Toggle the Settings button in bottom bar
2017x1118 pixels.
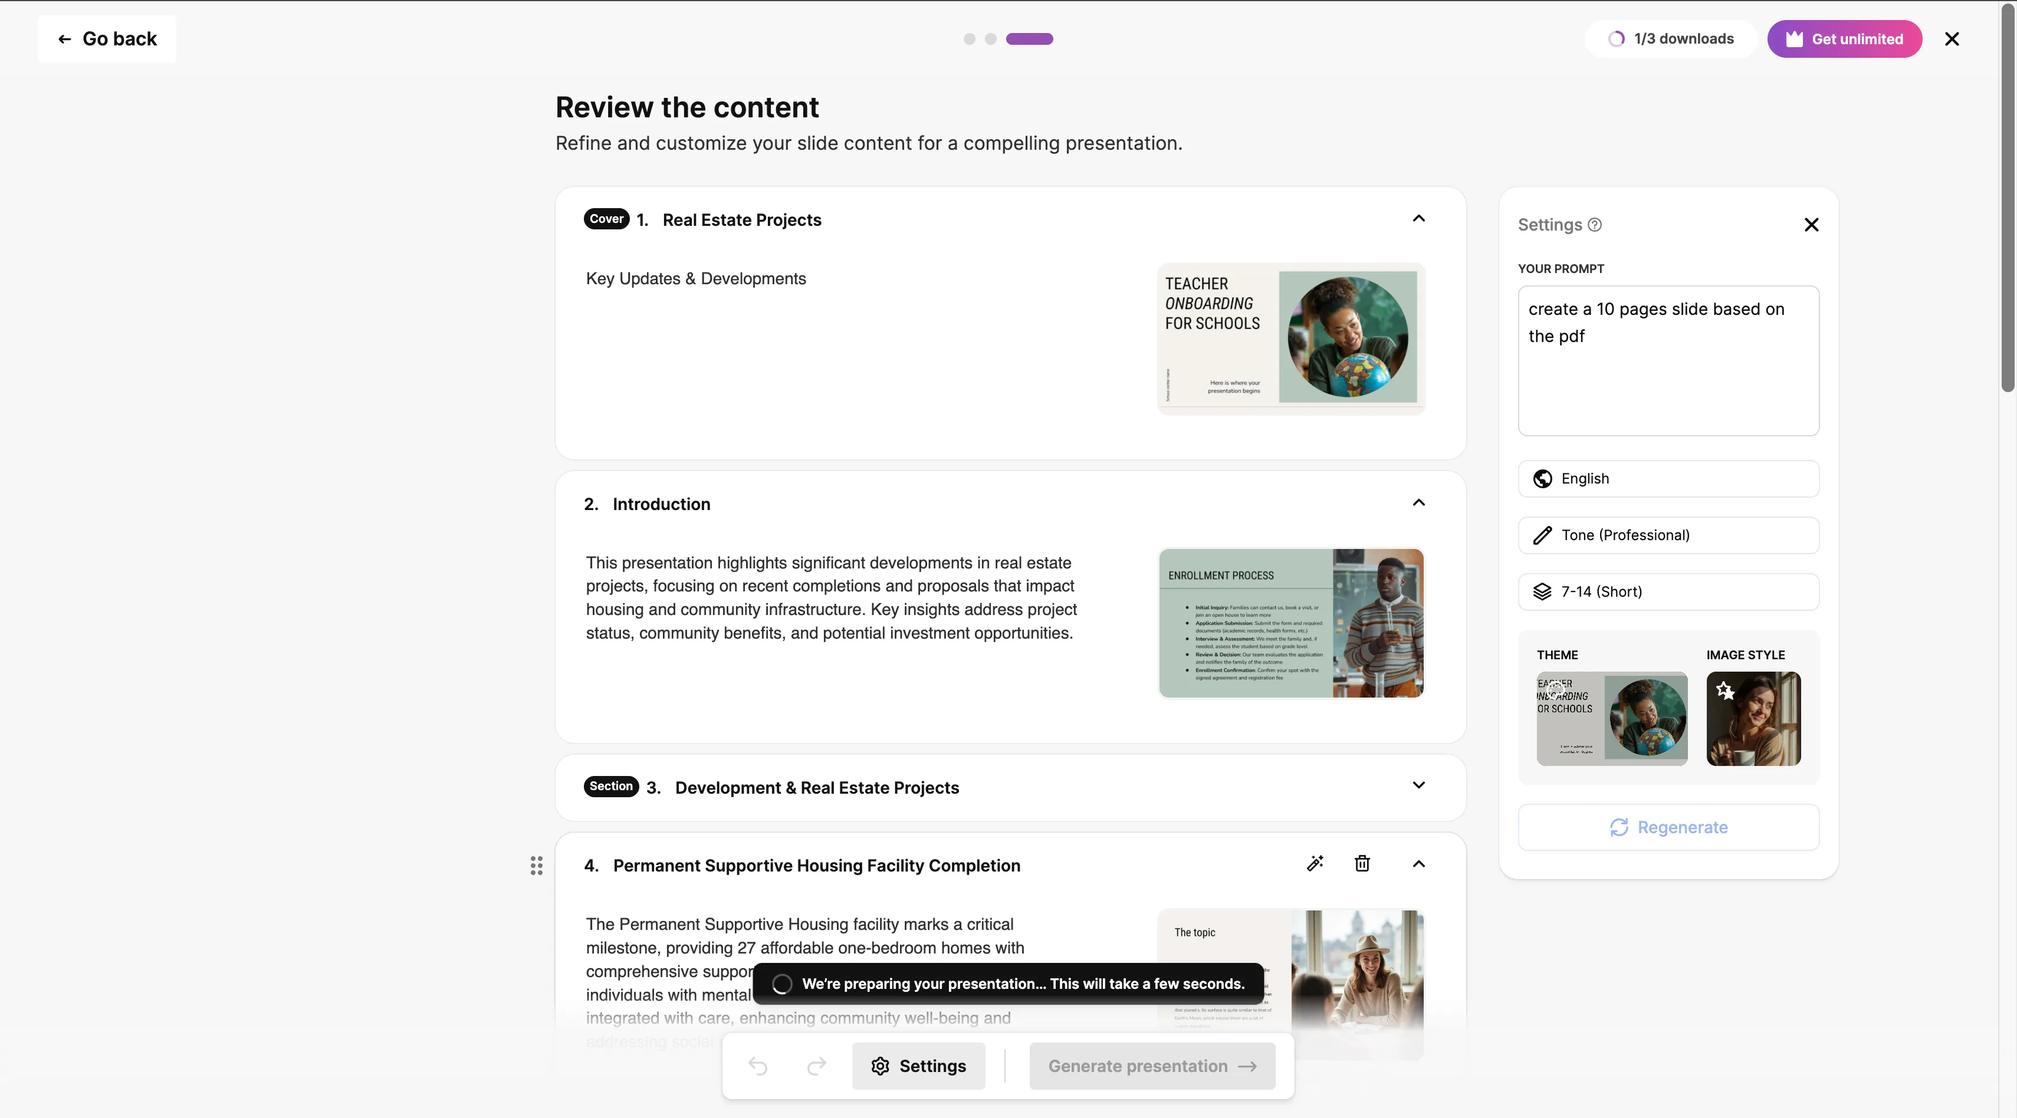point(918,1066)
